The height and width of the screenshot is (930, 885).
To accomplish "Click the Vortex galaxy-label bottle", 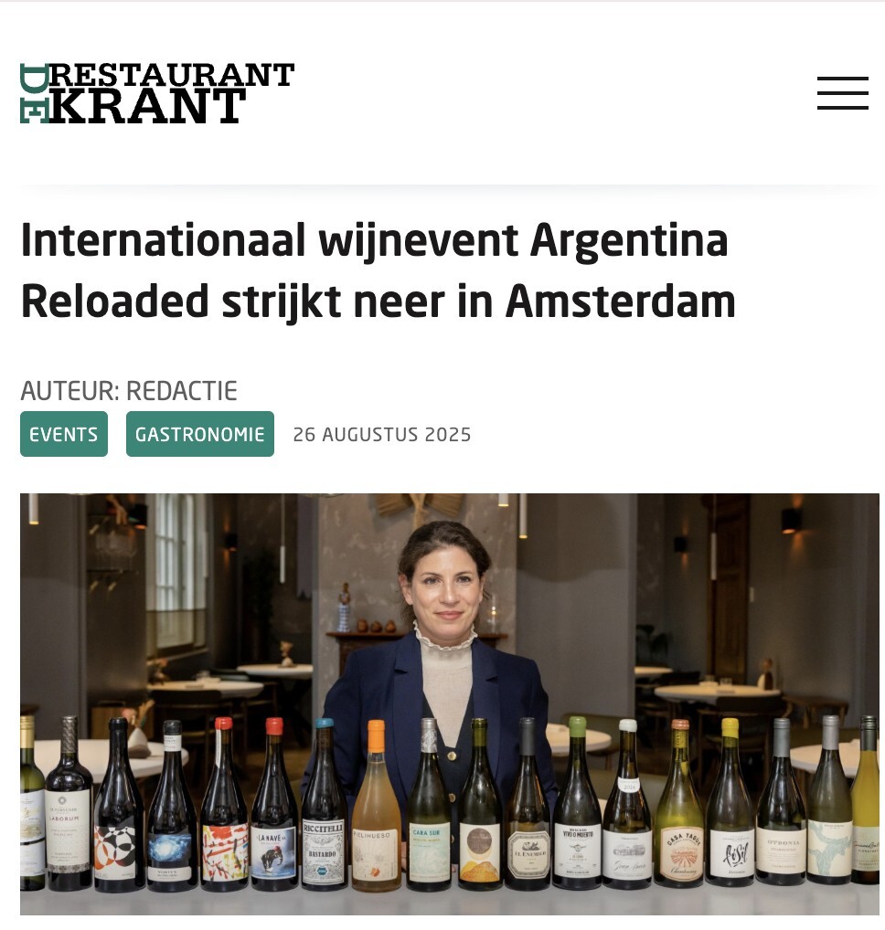I will tap(172, 807).
